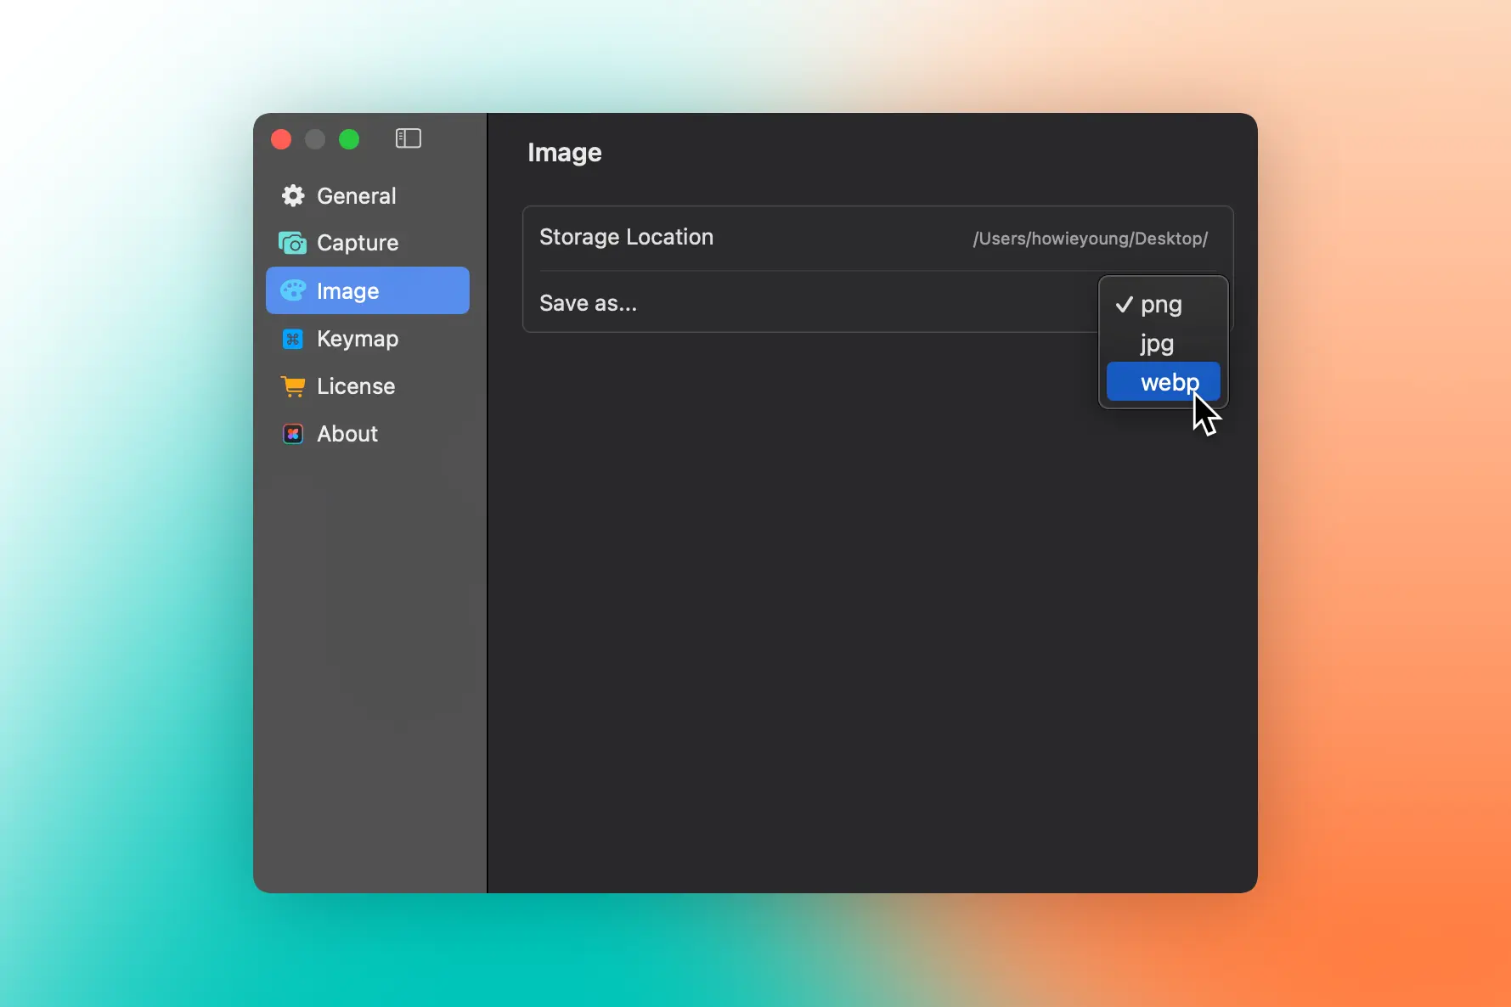This screenshot has width=1511, height=1007.
Task: Open the License text label
Action: (356, 386)
